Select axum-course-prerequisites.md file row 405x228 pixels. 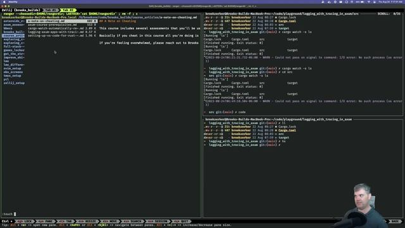[x=62, y=25]
